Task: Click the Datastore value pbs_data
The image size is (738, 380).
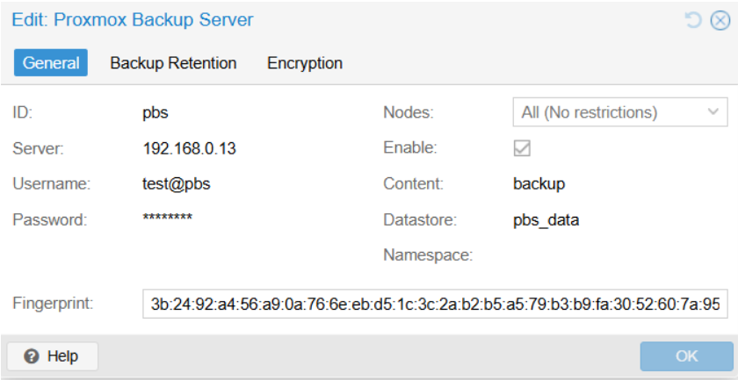Action: [x=546, y=220]
